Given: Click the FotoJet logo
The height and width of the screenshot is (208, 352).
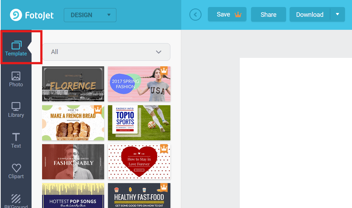Looking at the screenshot, I should coord(32,15).
